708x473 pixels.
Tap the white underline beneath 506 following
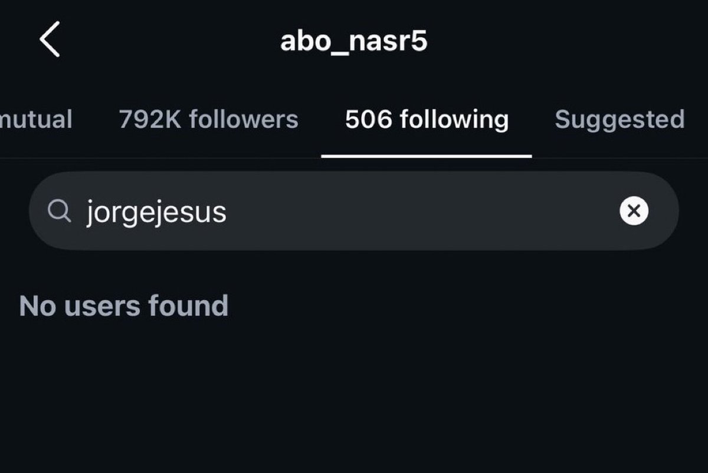click(427, 156)
